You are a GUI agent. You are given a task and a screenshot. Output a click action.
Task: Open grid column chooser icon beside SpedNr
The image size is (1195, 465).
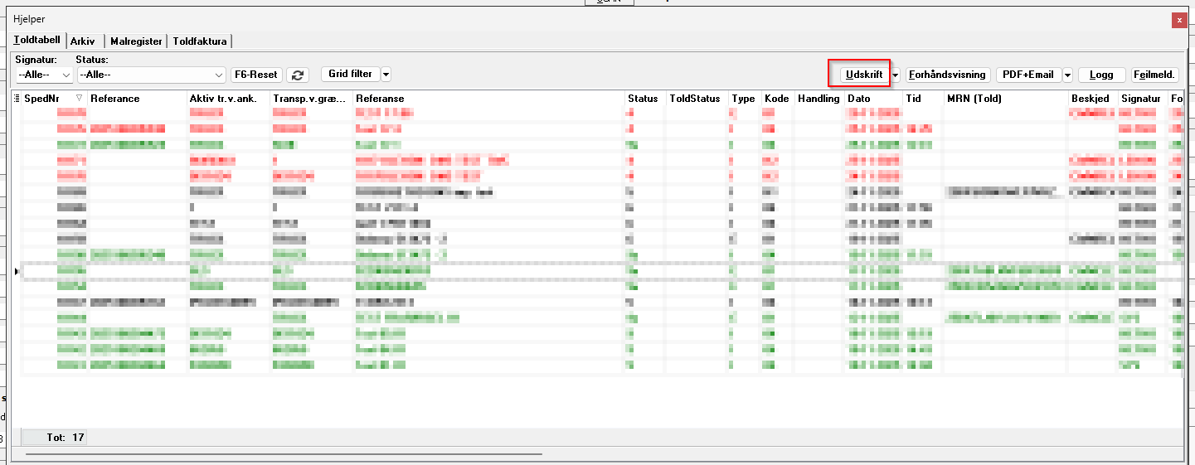pyautogui.click(x=17, y=99)
